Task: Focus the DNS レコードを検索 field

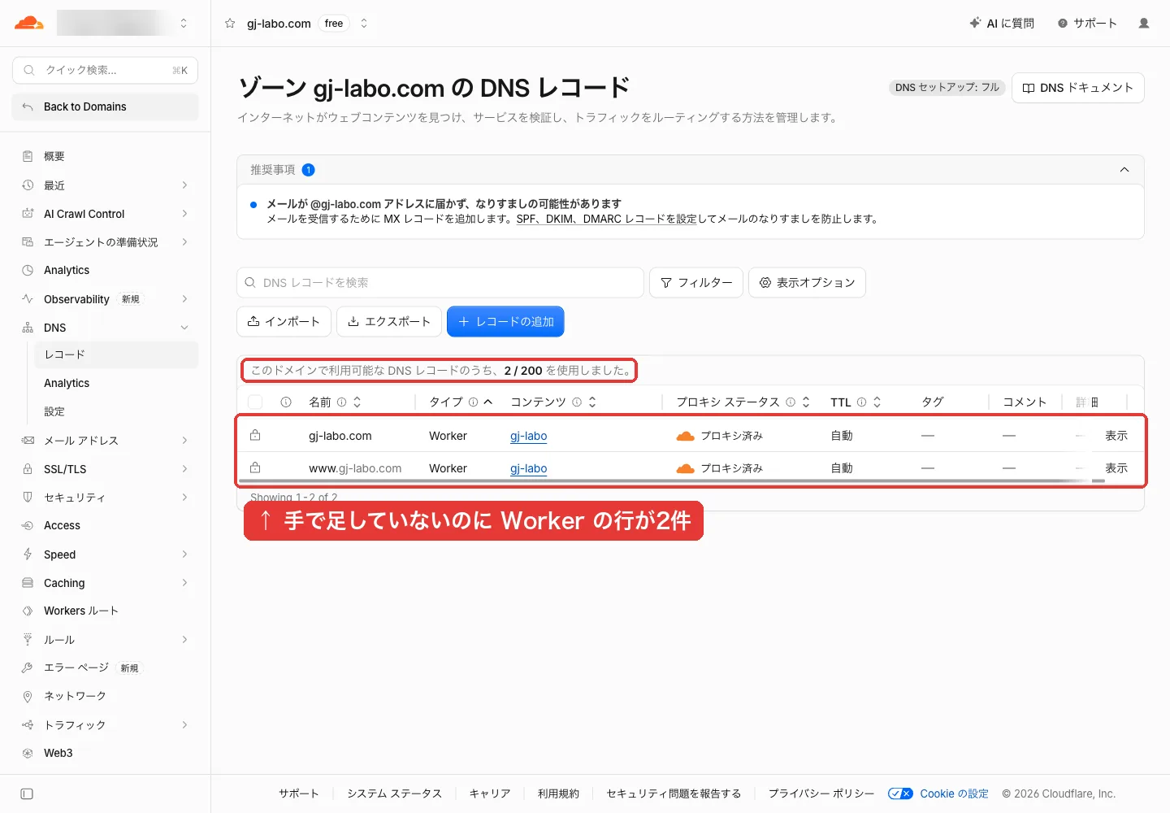Action: coord(440,283)
